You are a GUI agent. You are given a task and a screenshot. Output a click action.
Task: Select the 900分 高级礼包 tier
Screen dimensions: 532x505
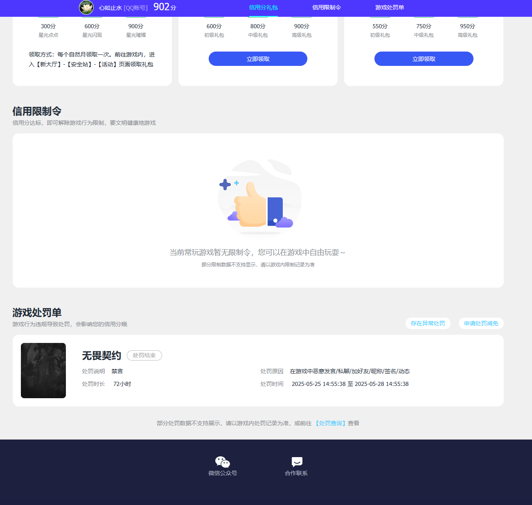tap(302, 30)
